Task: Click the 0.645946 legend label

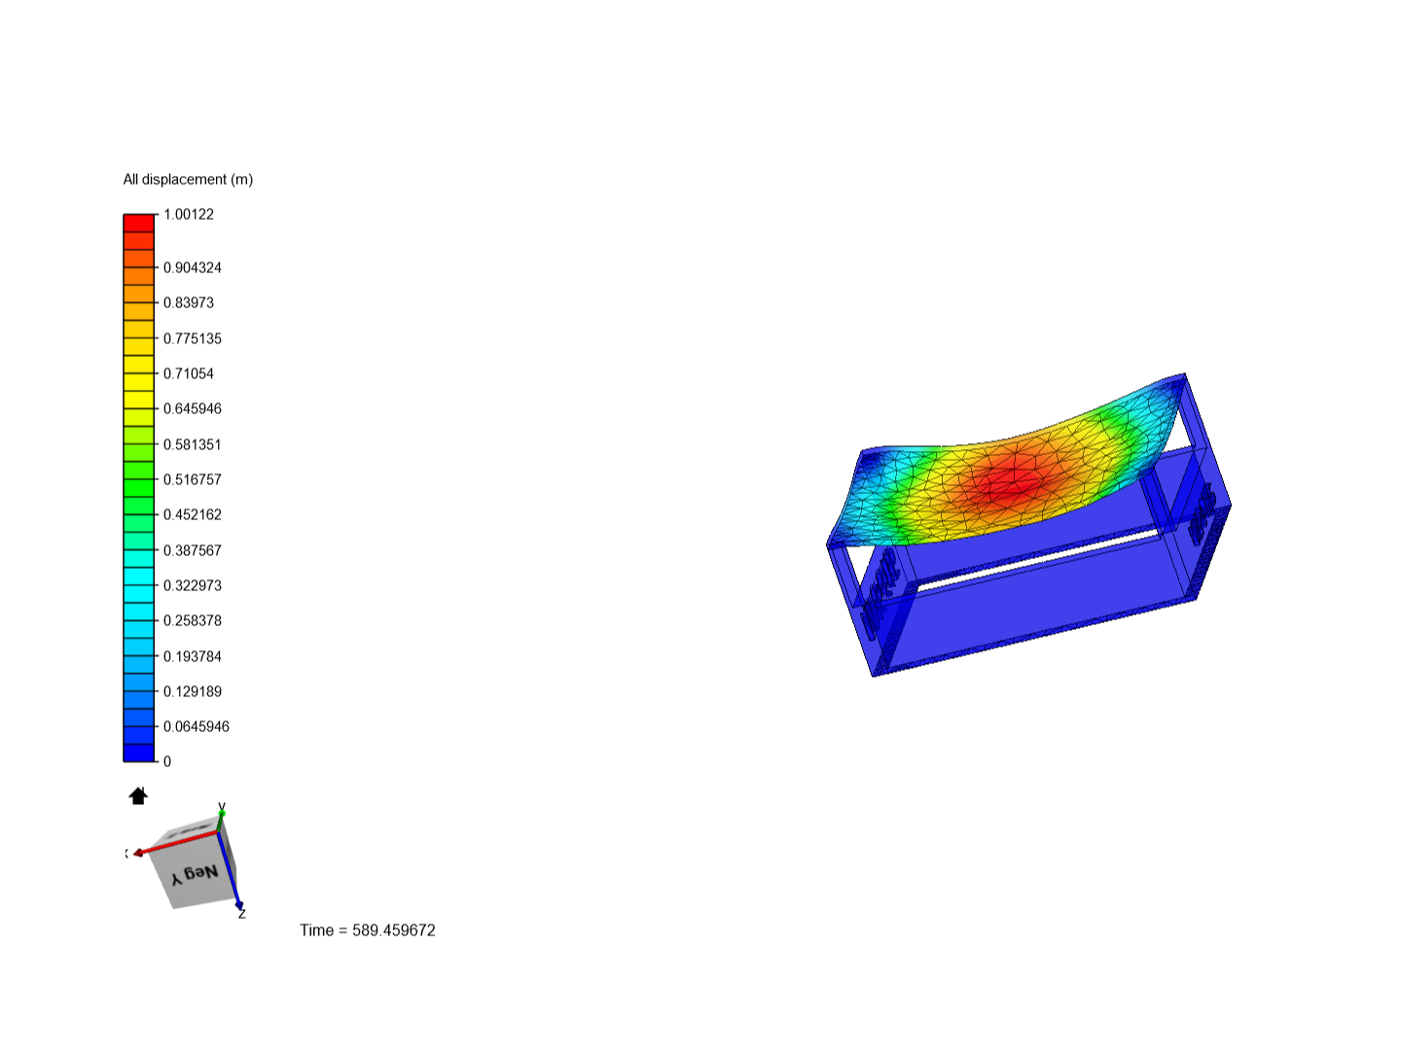Action: (193, 408)
